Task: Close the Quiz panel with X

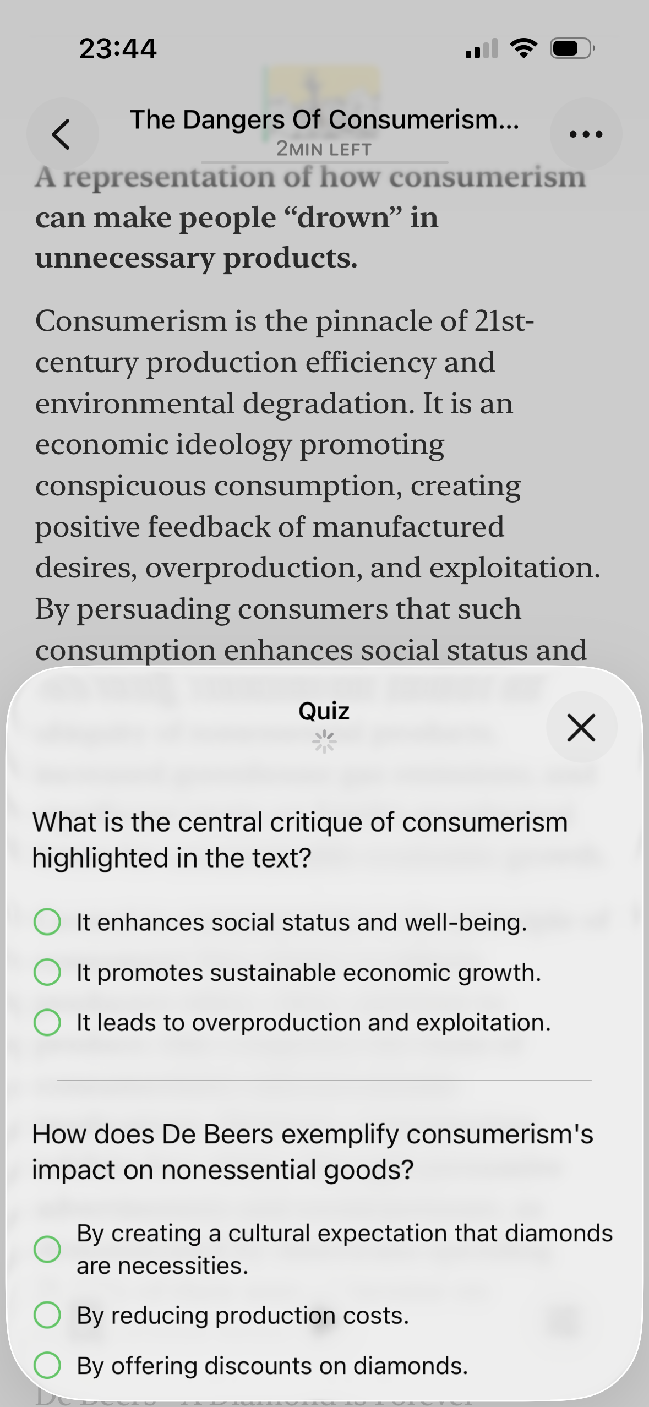Action: point(581,727)
